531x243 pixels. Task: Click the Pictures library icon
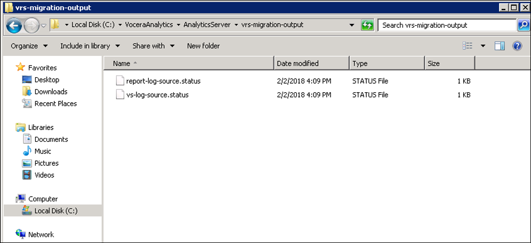click(x=27, y=163)
